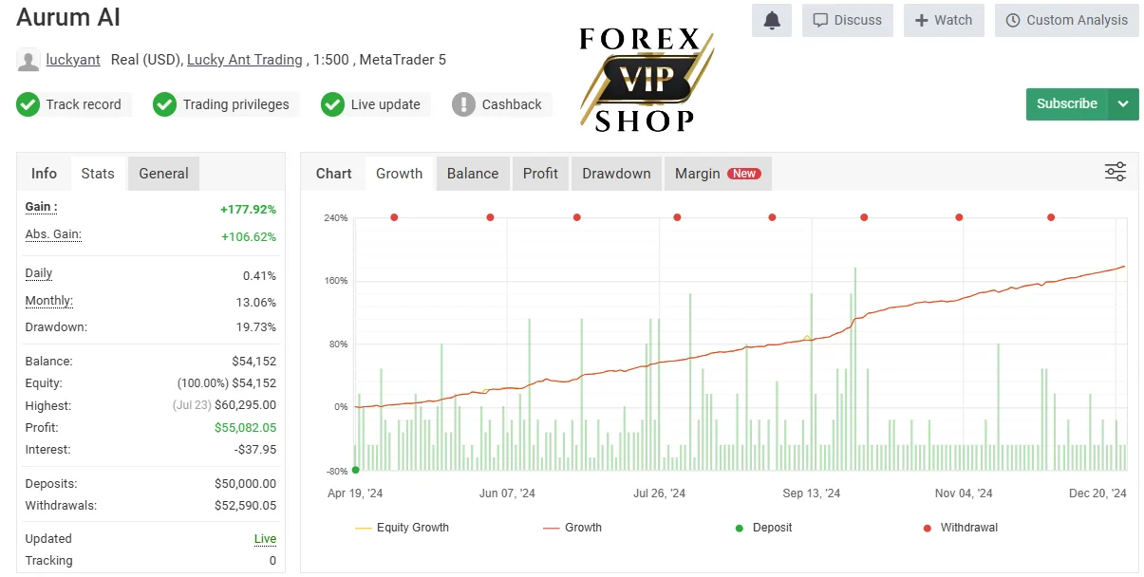Click the last red withdrawal marker on chart
Viewport: 1144px width, 577px height.
pyautogui.click(x=1051, y=217)
